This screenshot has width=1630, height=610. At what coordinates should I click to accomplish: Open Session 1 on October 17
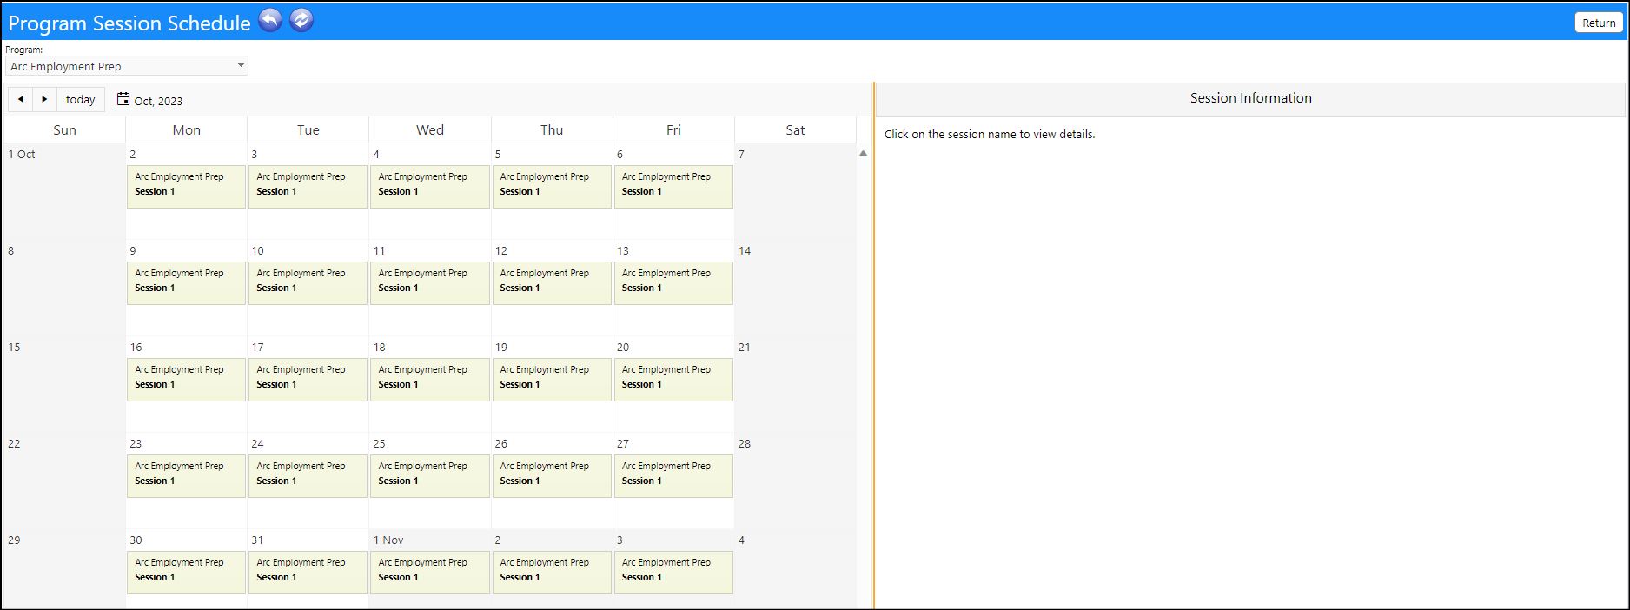point(308,380)
